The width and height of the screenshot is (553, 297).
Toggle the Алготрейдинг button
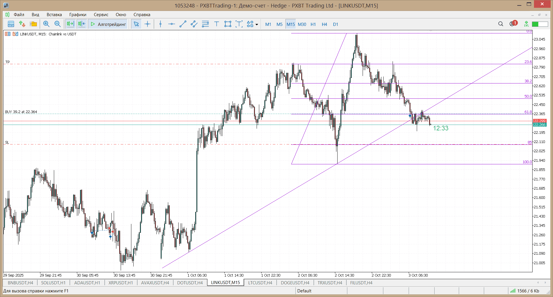coord(108,24)
